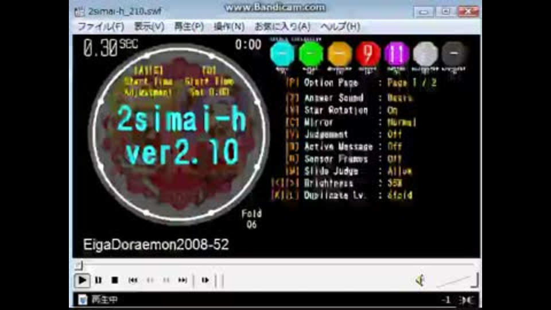Open the 表示(V) menu
This screenshot has width=551, height=310.
click(149, 27)
